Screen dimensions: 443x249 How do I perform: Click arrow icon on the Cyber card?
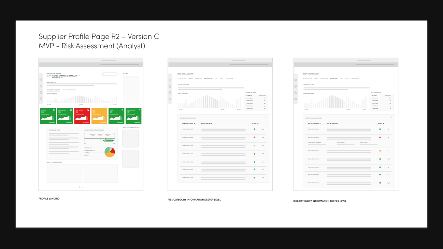[122, 110]
